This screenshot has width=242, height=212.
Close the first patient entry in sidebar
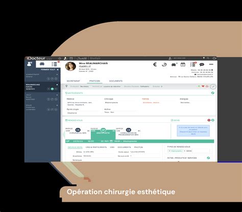click(57, 74)
